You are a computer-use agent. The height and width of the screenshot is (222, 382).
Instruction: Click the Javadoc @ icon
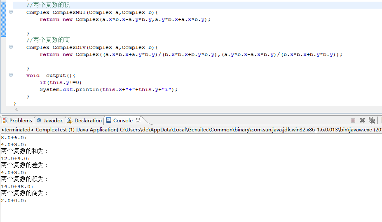(39, 120)
